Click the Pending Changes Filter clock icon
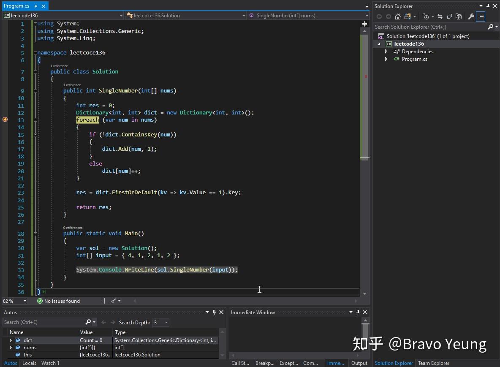Image resolution: width=500 pixels, height=367 pixels. point(426,16)
